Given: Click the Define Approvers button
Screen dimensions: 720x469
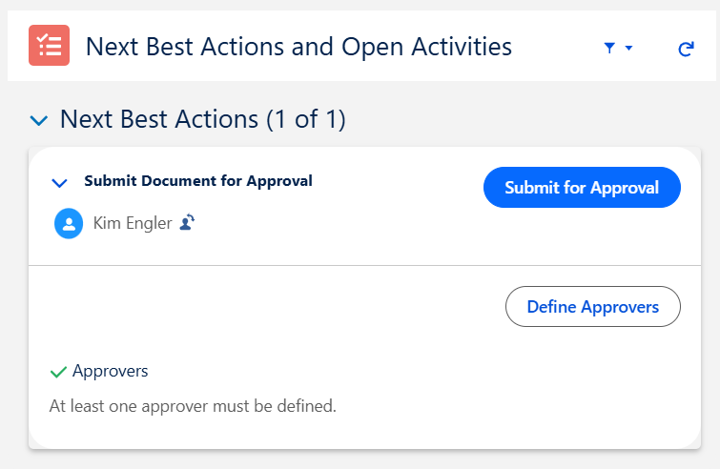Looking at the screenshot, I should pyautogui.click(x=592, y=307).
